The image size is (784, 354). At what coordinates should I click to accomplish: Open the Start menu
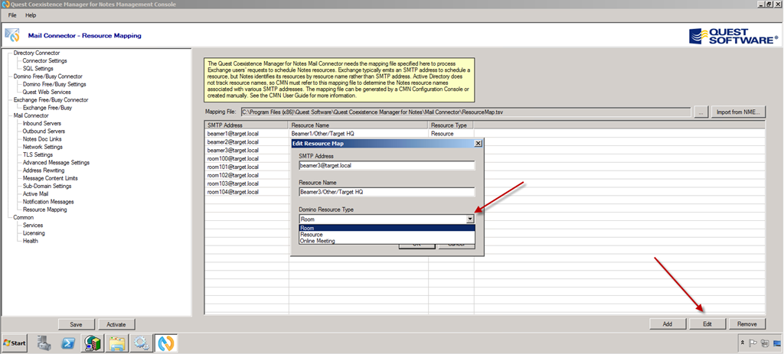click(15, 343)
